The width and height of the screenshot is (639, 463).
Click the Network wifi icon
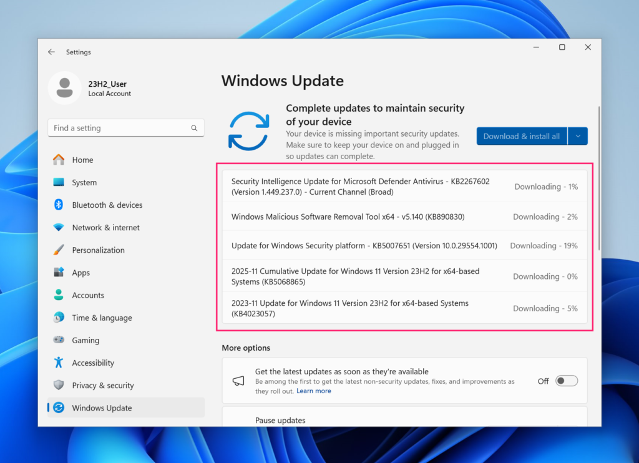(x=59, y=227)
